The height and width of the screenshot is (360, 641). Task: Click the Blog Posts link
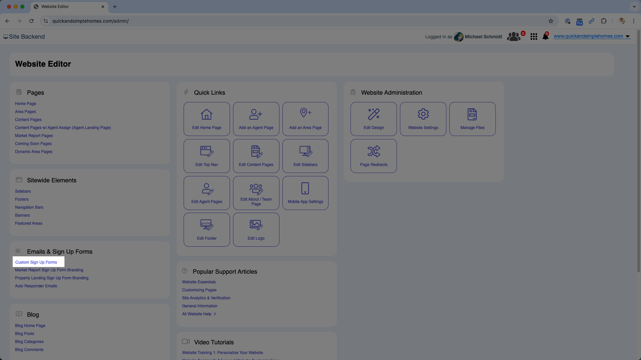pos(24,333)
